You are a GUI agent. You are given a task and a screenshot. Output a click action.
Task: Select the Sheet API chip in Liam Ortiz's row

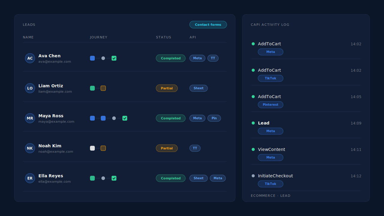click(x=199, y=88)
